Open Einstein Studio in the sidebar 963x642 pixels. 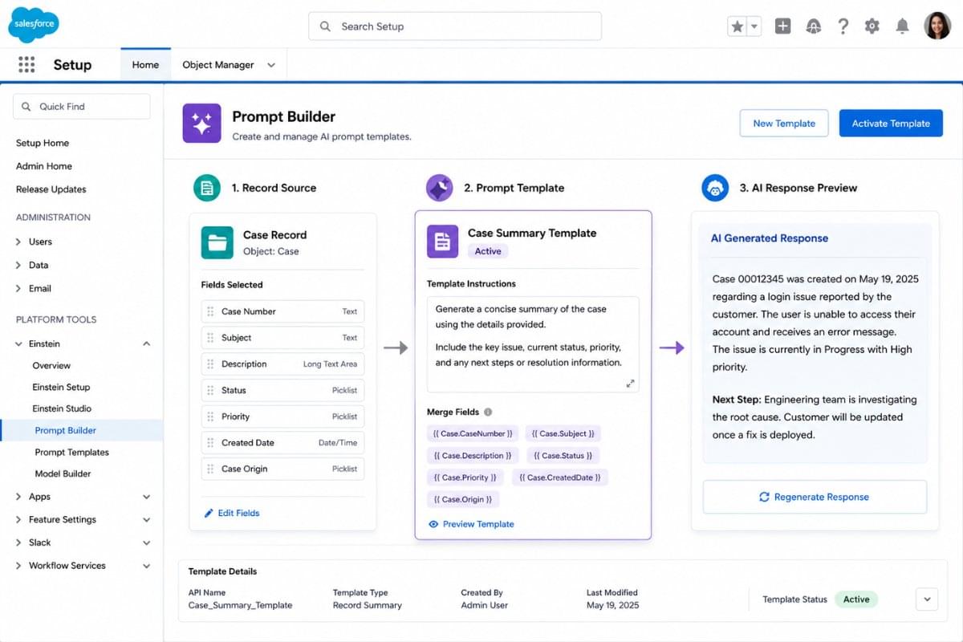tap(62, 408)
